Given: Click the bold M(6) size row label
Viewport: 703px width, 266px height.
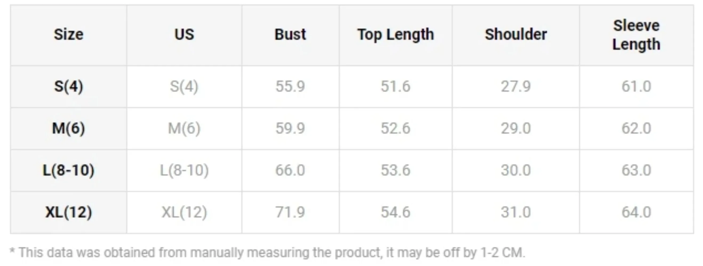Looking at the screenshot, I should point(69,128).
